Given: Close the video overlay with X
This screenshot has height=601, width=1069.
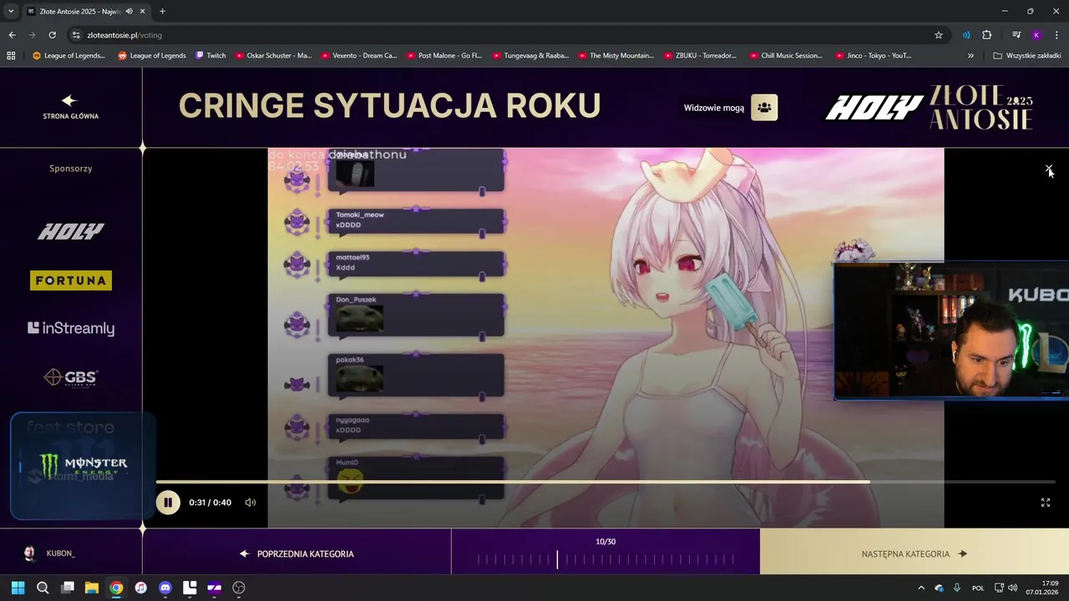Looking at the screenshot, I should 1049,169.
